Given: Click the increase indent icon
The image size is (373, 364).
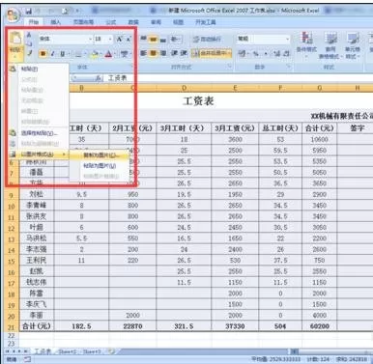Looking at the screenshot, I should click(184, 53).
